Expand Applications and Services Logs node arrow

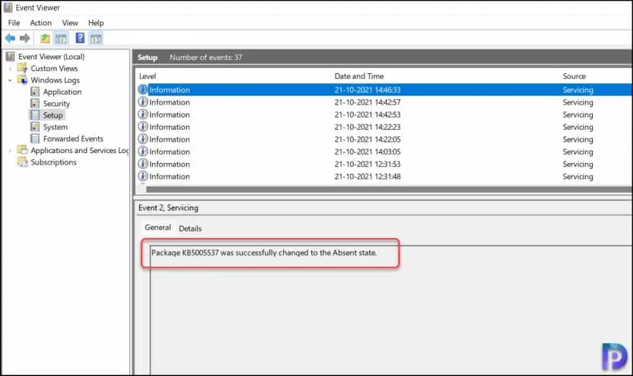tap(10, 150)
